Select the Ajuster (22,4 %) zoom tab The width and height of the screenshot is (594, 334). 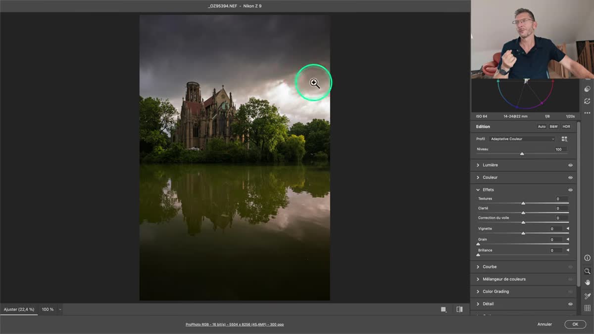(x=19, y=309)
